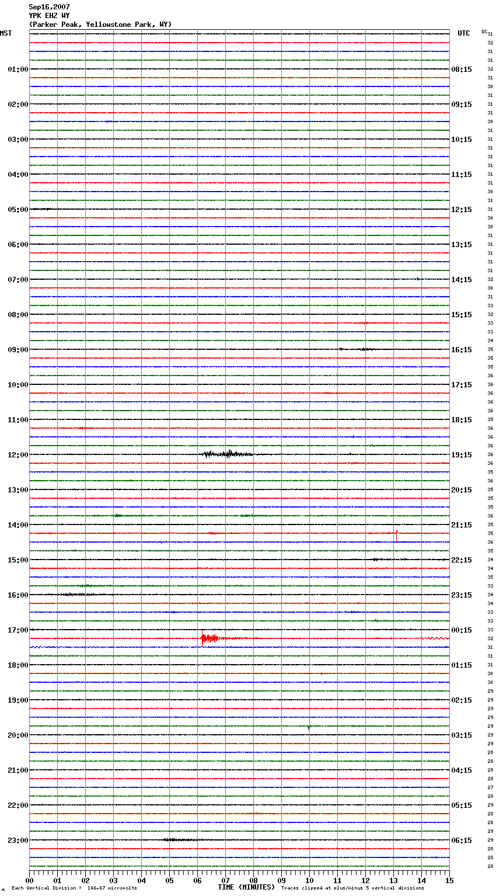The width and height of the screenshot is (496, 896).
Task: Click the "19:15" UTC time label
Action: (462, 455)
